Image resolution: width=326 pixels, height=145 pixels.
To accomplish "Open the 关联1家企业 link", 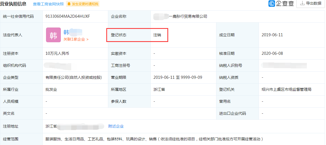I will 76,39.
